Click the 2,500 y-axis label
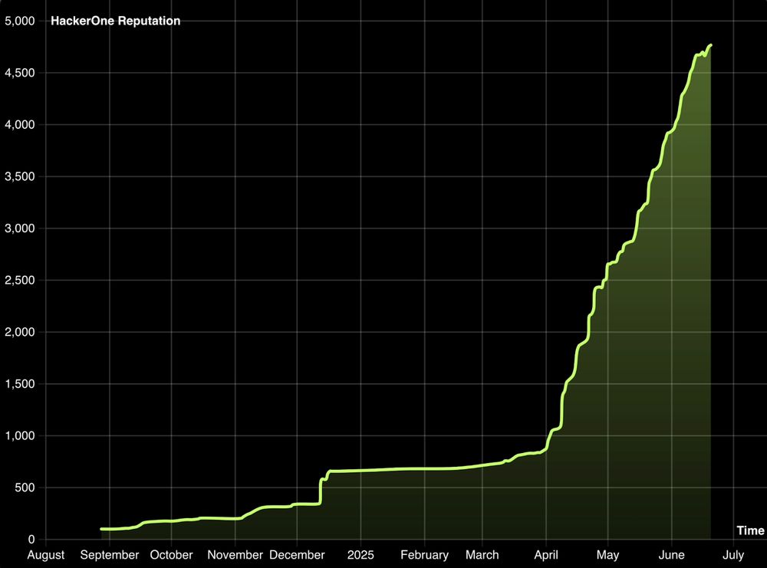The width and height of the screenshot is (767, 568). pos(20,280)
